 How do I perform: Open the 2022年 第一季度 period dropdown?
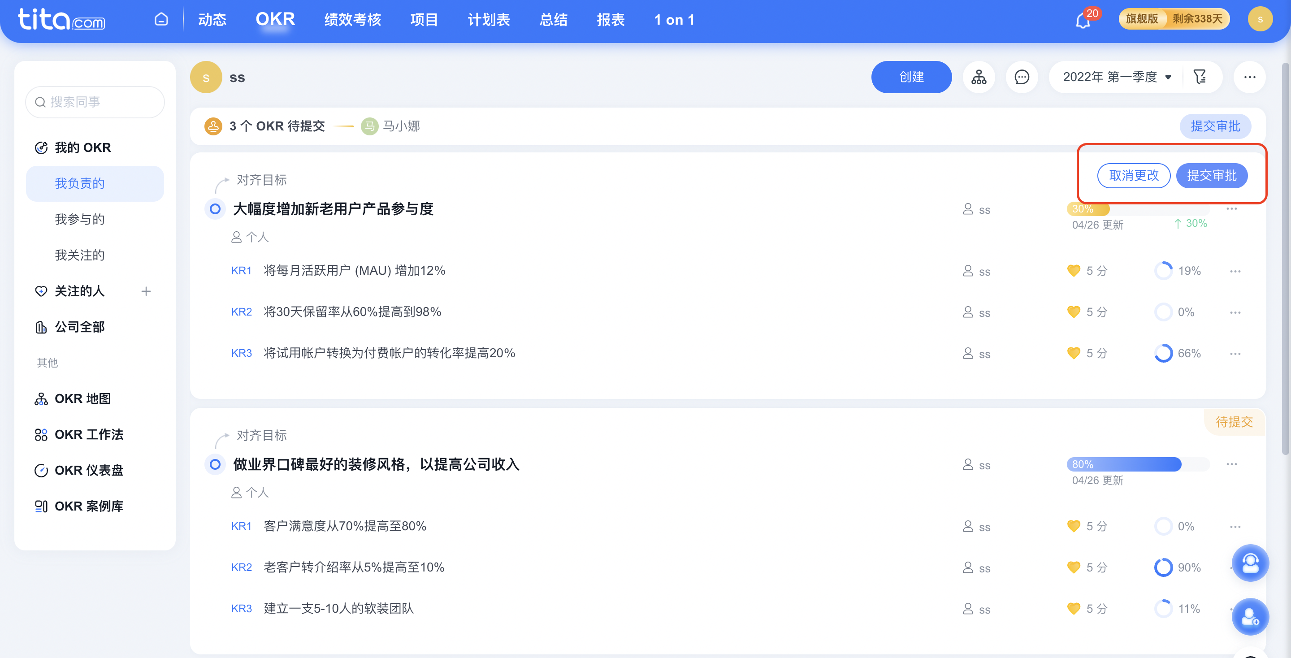click(1117, 77)
